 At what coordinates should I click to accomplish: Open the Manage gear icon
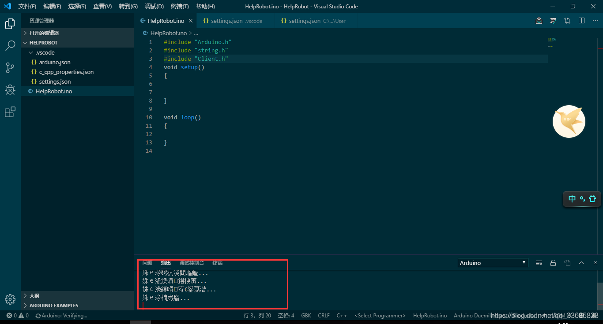[x=10, y=299]
